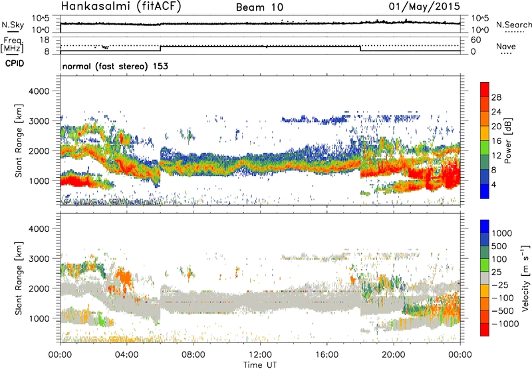532x369 pixels.
Task: Select the Beam 10 label
Action: pos(259,7)
